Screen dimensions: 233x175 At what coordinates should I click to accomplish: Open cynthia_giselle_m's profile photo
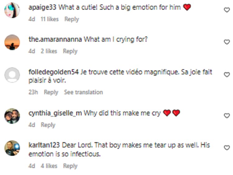tap(12, 116)
